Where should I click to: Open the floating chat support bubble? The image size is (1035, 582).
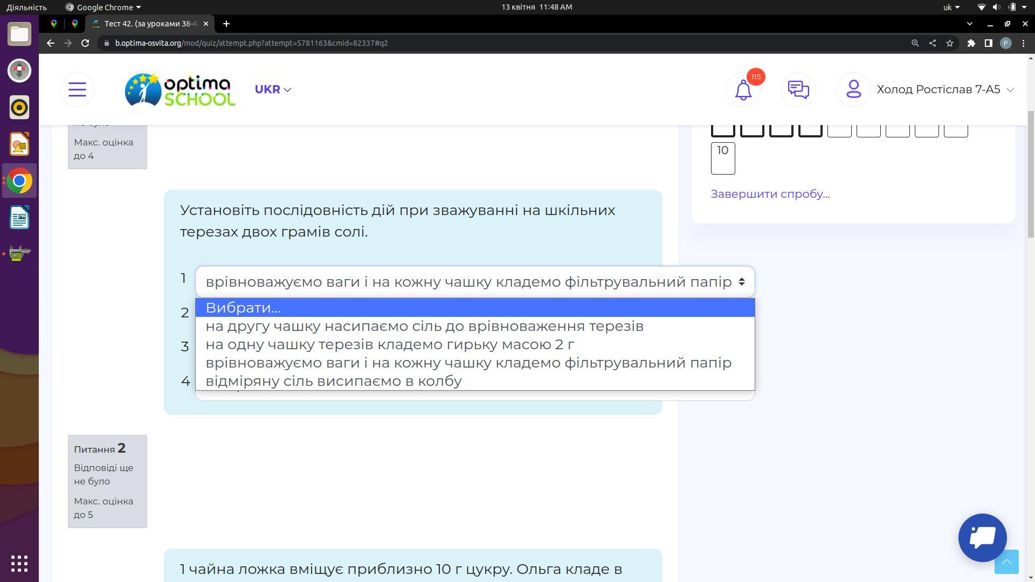(x=982, y=537)
